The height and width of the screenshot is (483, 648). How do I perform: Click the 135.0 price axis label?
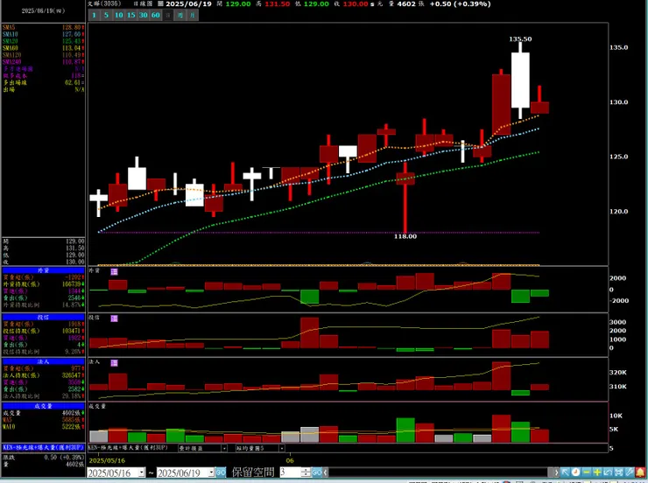point(618,47)
